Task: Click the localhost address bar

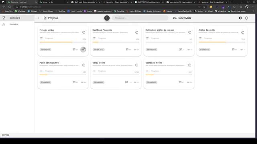Action: click(x=105, y=7)
